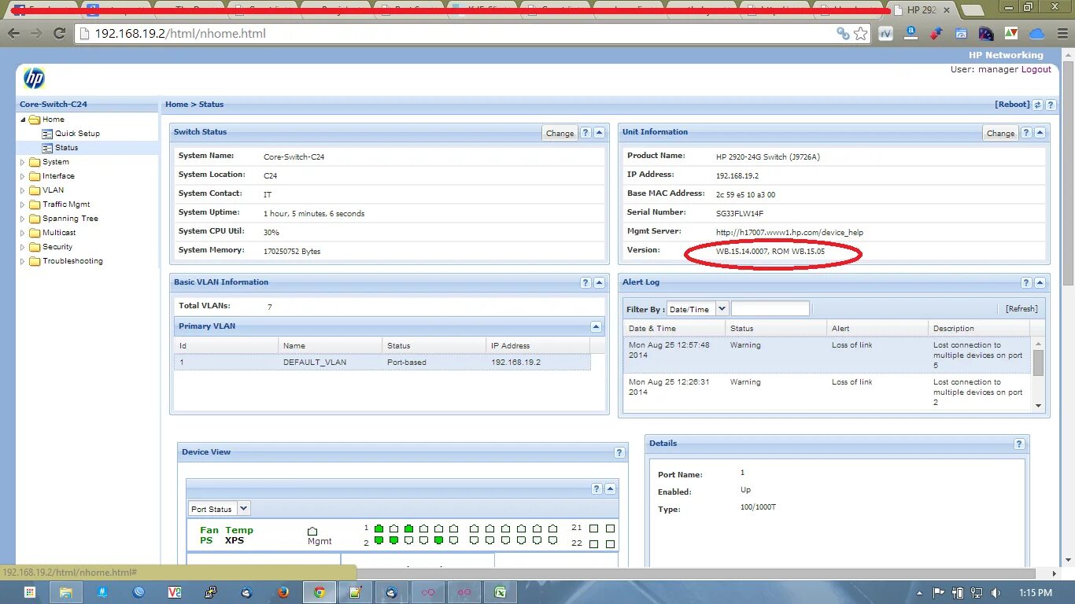Click the page refresh icon next to Reboot
Viewport: 1075px width, 604px height.
click(x=1037, y=105)
